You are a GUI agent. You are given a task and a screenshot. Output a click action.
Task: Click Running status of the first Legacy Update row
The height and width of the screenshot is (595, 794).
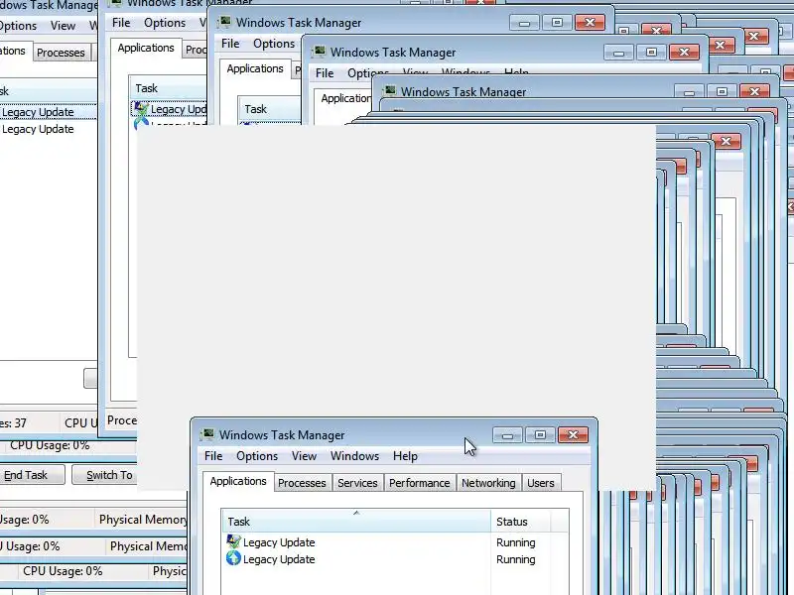[515, 542]
